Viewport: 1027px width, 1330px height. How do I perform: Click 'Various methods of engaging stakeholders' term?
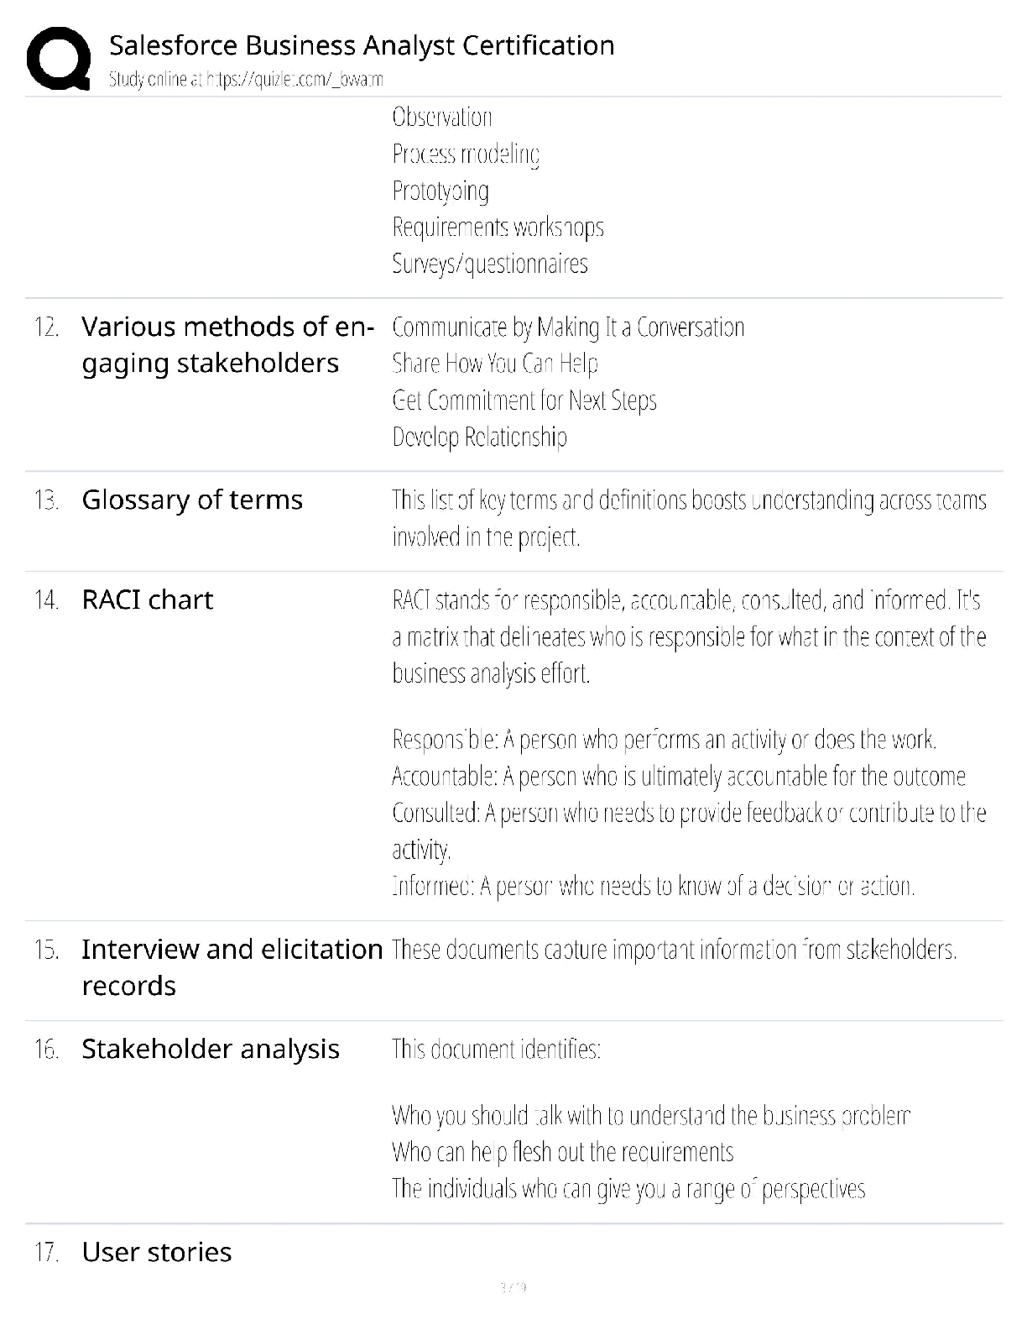click(x=227, y=345)
